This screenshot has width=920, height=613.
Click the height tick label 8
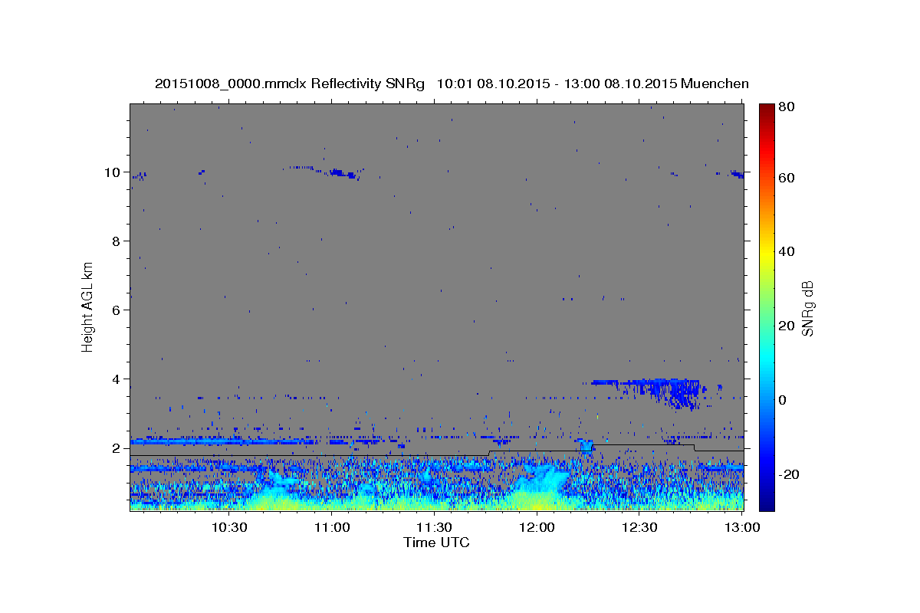coord(117,241)
